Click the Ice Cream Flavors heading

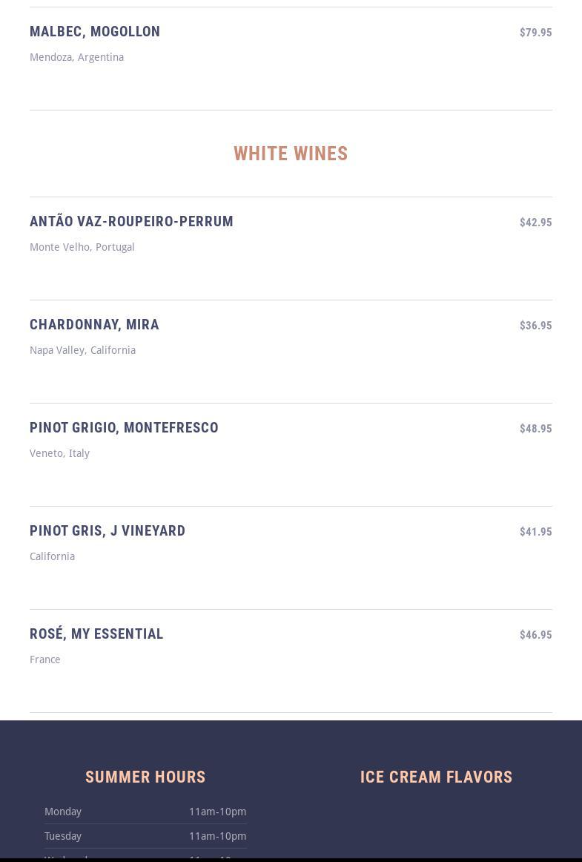[x=436, y=777]
